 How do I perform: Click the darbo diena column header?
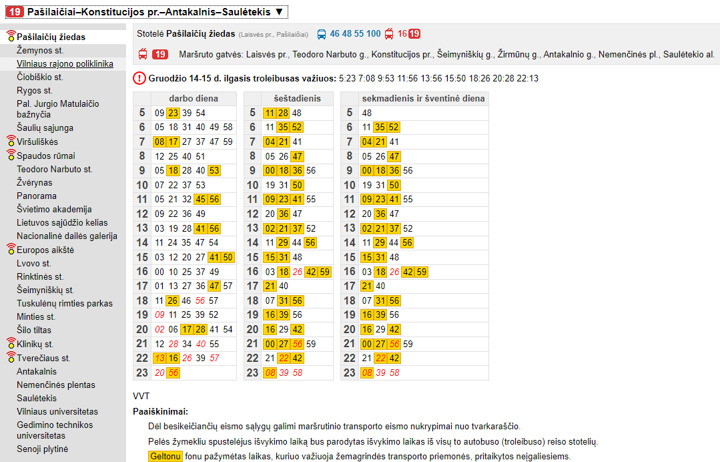193,98
